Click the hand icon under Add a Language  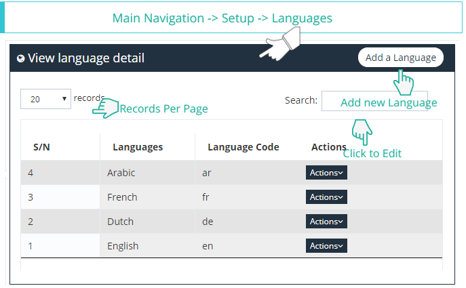point(404,83)
